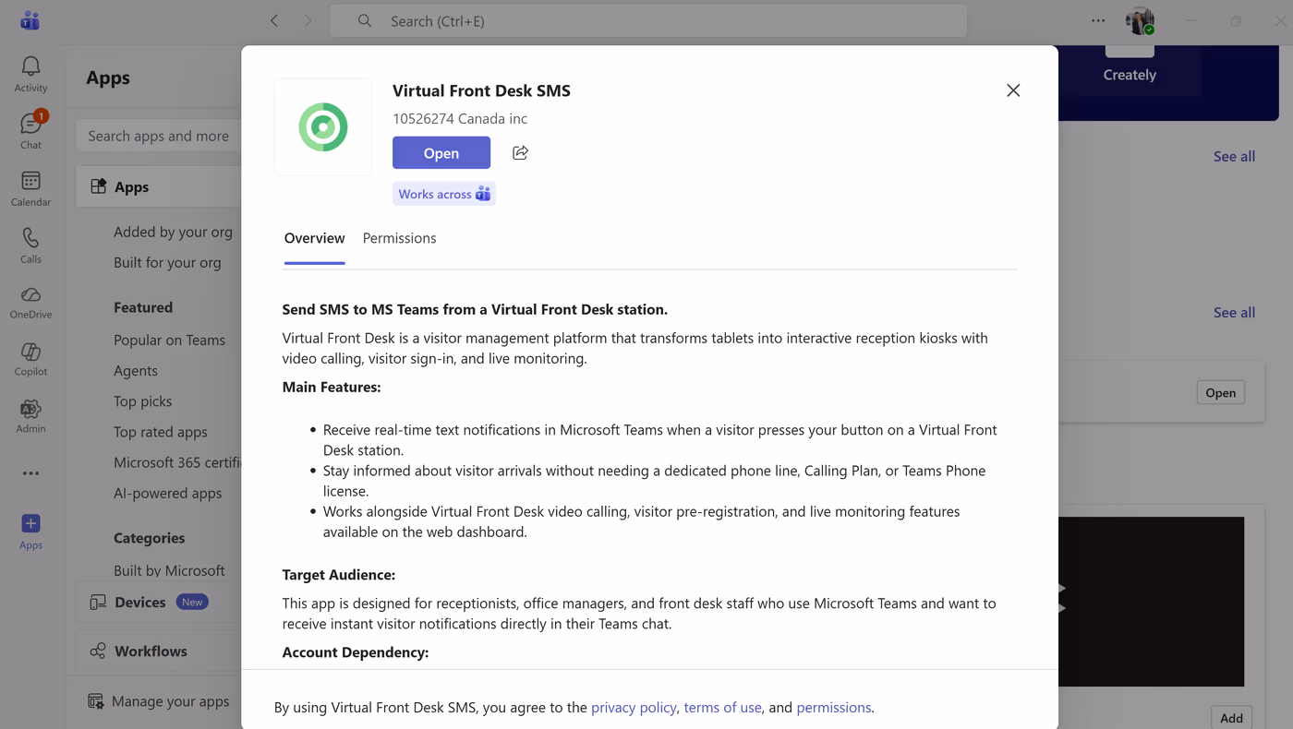Open the Admin app in the sidebar
Screen dimensions: 1293x729
[x=30, y=416]
